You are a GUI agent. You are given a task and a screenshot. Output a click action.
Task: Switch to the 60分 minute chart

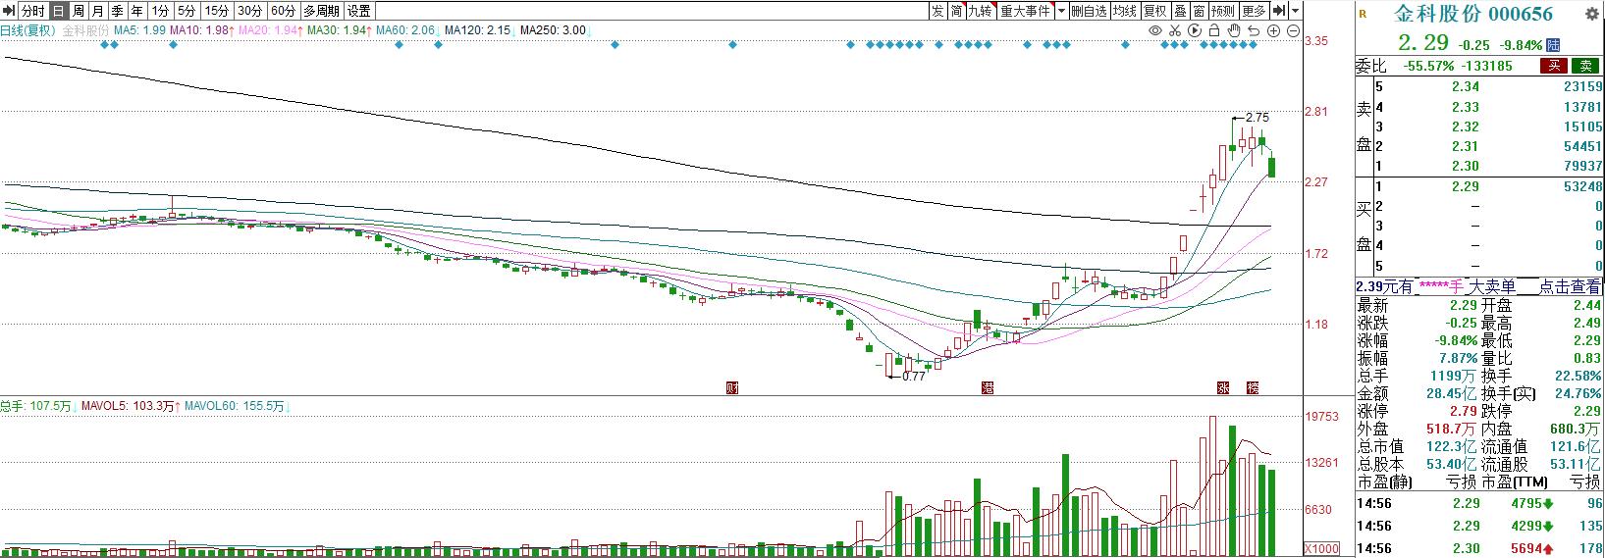coord(284,11)
